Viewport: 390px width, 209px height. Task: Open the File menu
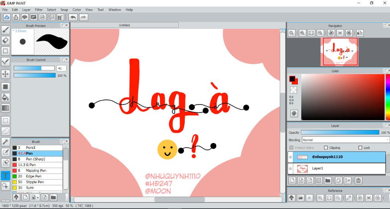[x=5, y=9]
